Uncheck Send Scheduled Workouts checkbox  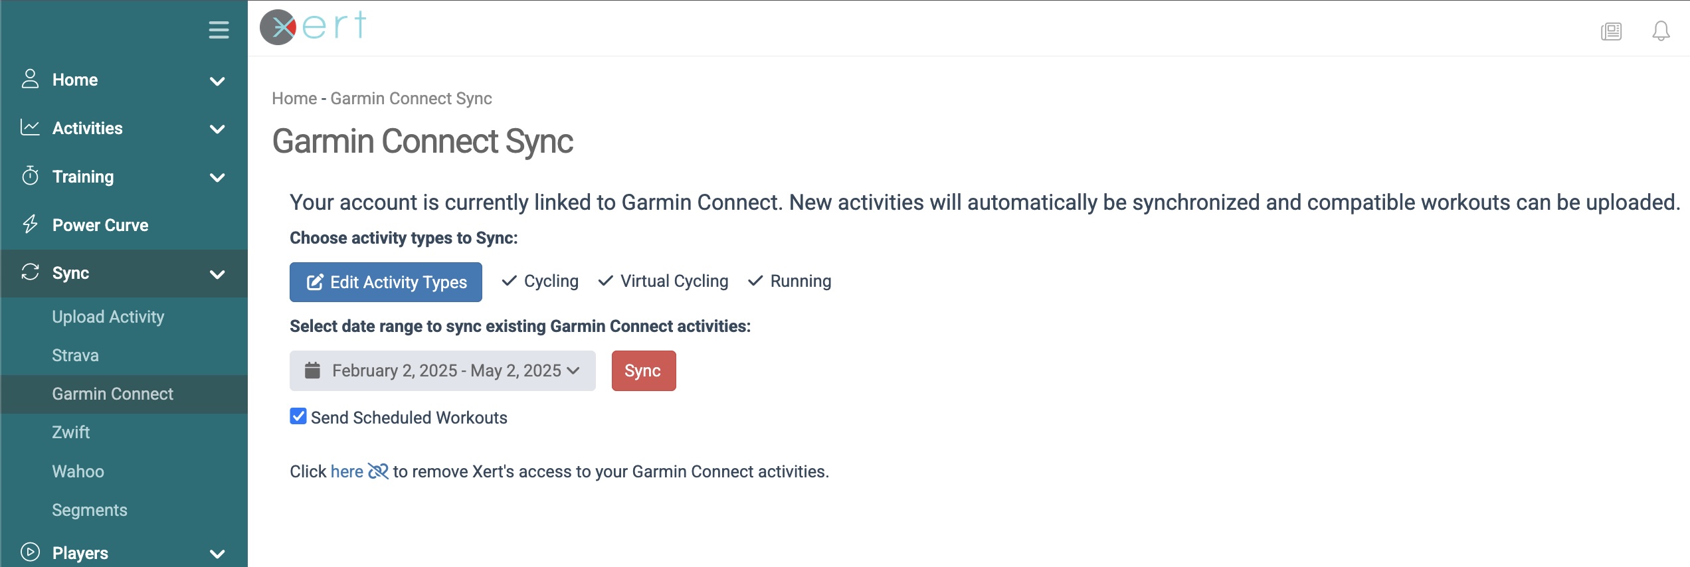pos(298,416)
